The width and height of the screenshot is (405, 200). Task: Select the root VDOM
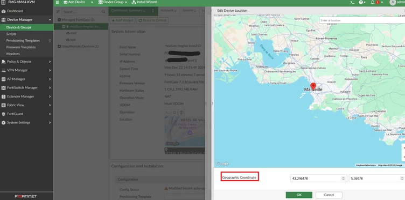point(71,33)
